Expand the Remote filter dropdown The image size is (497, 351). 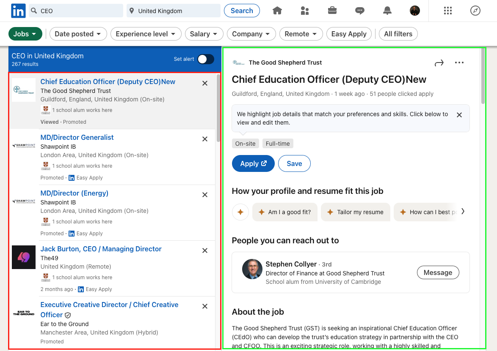[301, 34]
